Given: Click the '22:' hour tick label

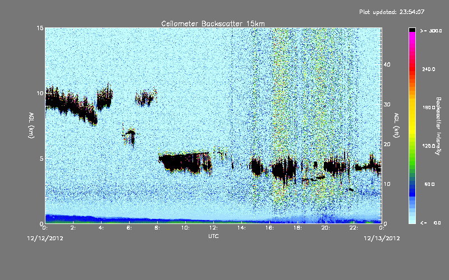Looking at the screenshot, I should click(354, 228).
